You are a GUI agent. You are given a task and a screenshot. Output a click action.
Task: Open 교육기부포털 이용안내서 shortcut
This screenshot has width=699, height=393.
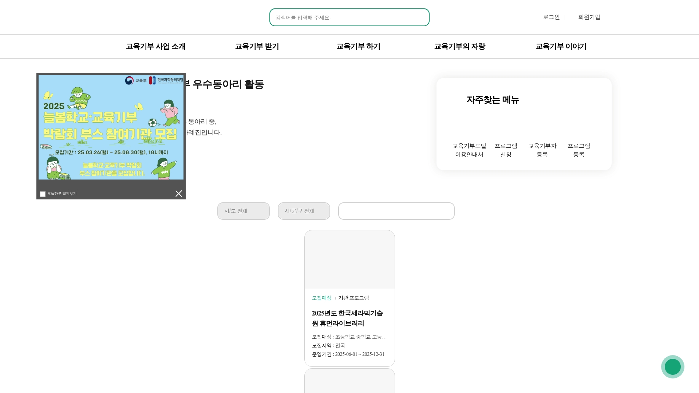click(x=469, y=150)
